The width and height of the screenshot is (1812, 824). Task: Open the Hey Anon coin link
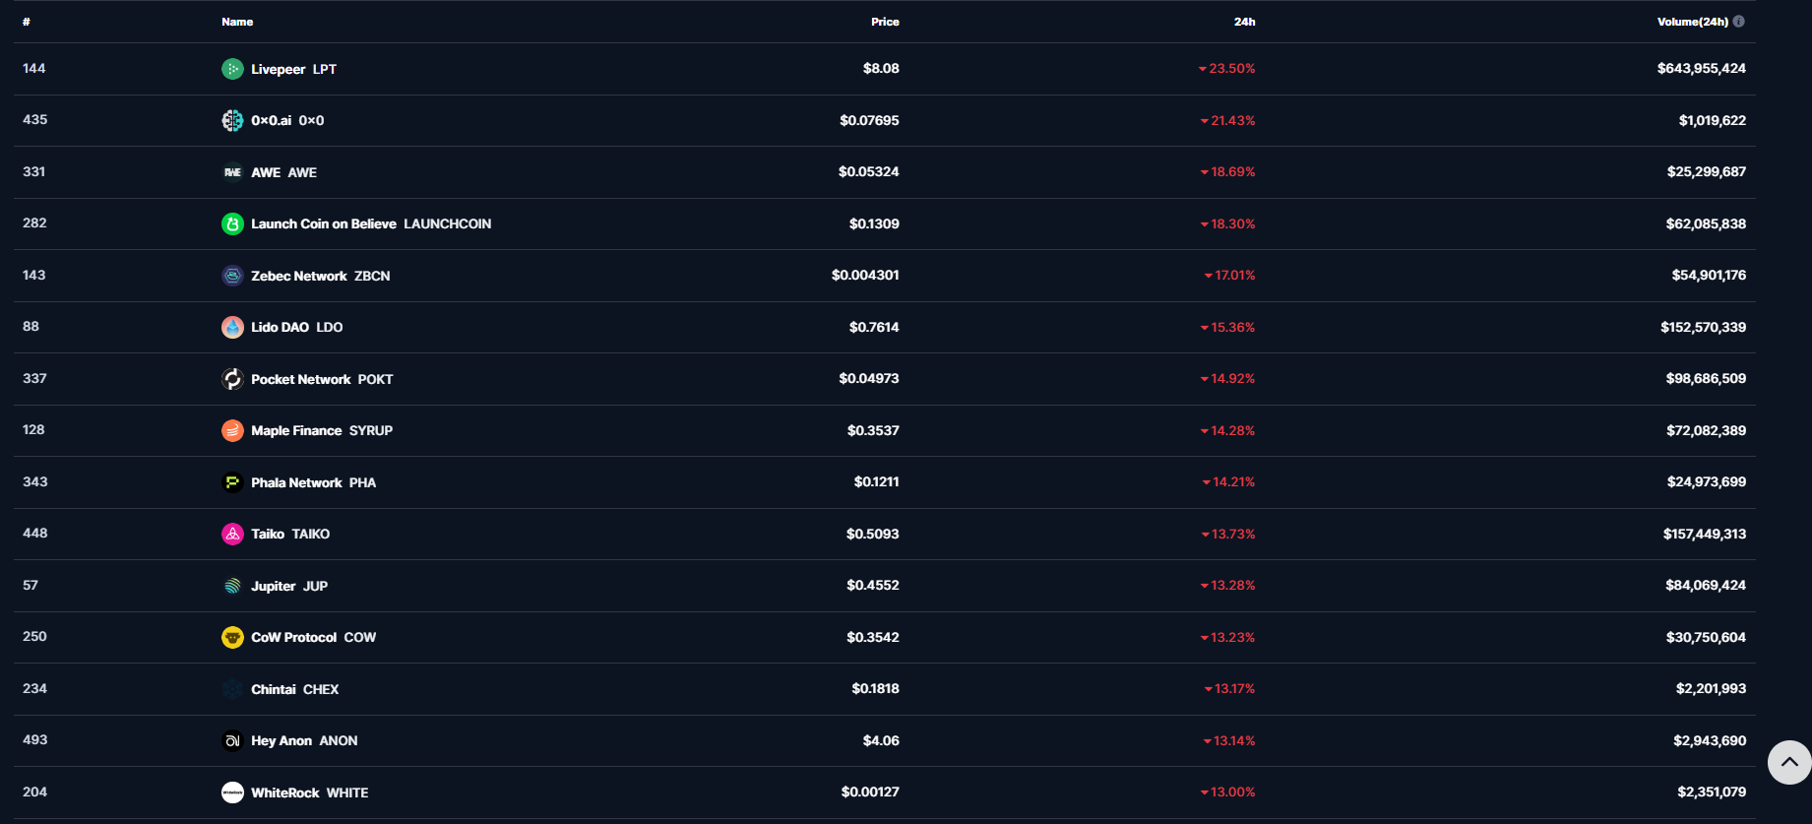(281, 740)
